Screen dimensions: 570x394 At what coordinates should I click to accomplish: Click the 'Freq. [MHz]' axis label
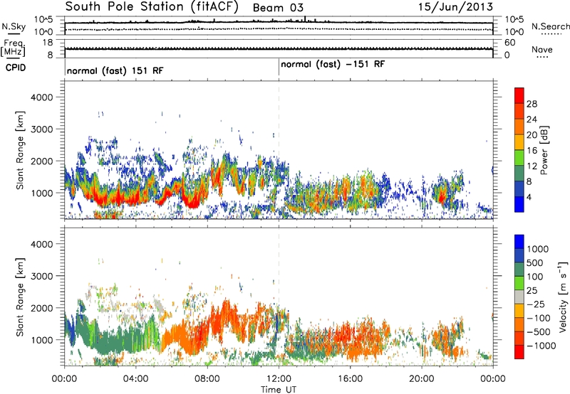(x=13, y=48)
